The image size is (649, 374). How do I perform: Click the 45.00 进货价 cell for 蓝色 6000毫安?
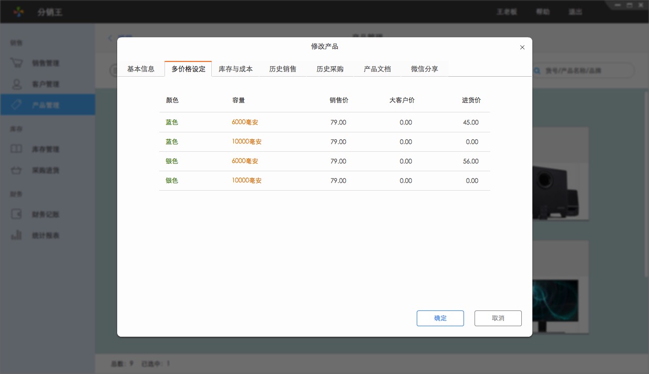click(x=470, y=122)
